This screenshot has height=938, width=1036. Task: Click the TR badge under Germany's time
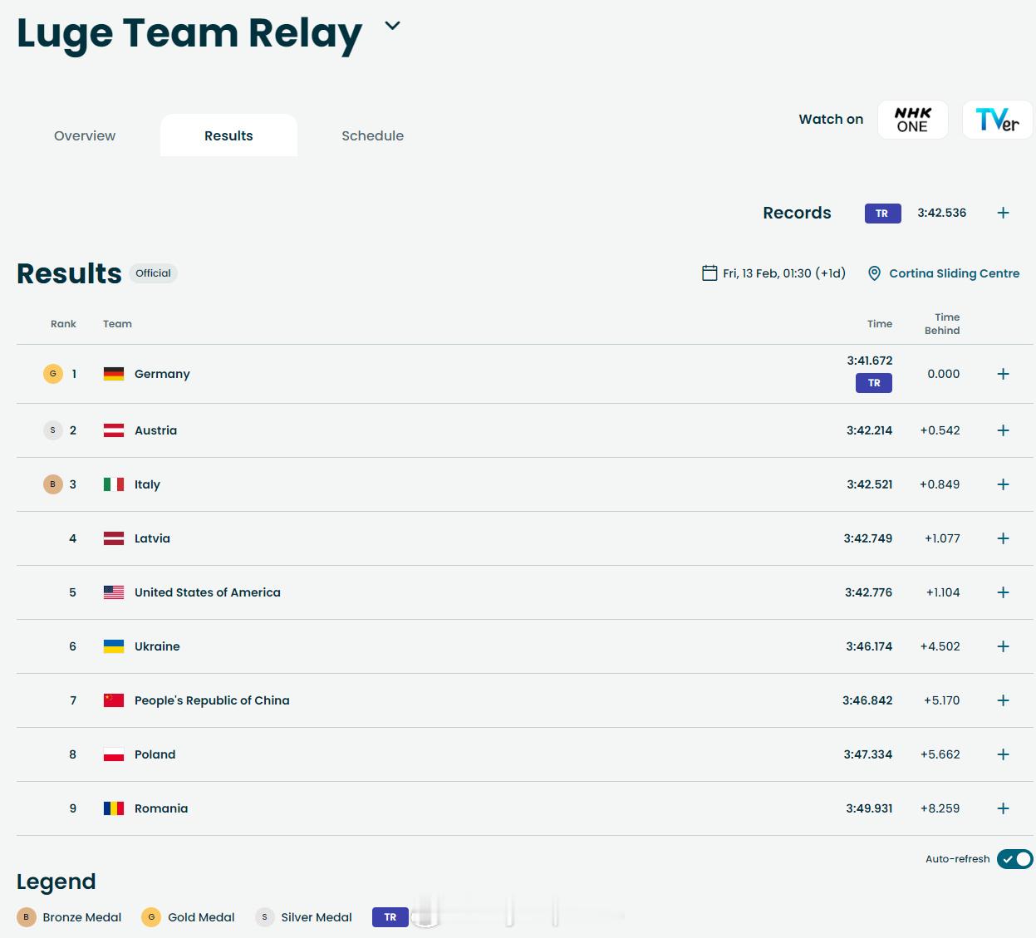tap(873, 383)
